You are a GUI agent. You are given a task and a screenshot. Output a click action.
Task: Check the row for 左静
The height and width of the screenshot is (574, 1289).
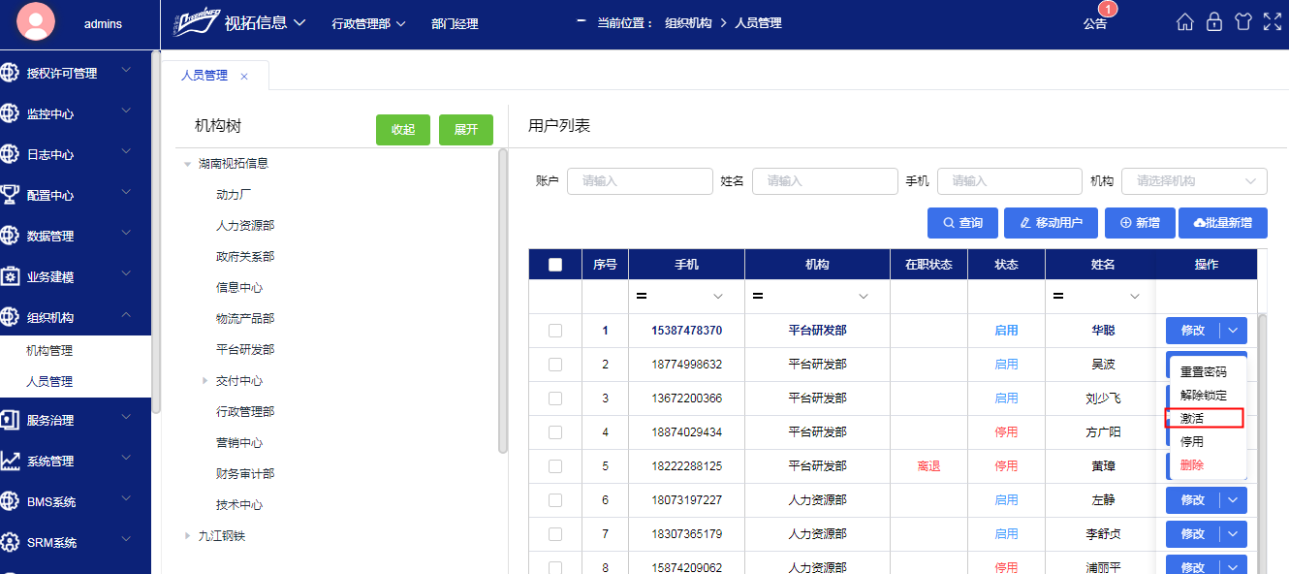point(555,500)
